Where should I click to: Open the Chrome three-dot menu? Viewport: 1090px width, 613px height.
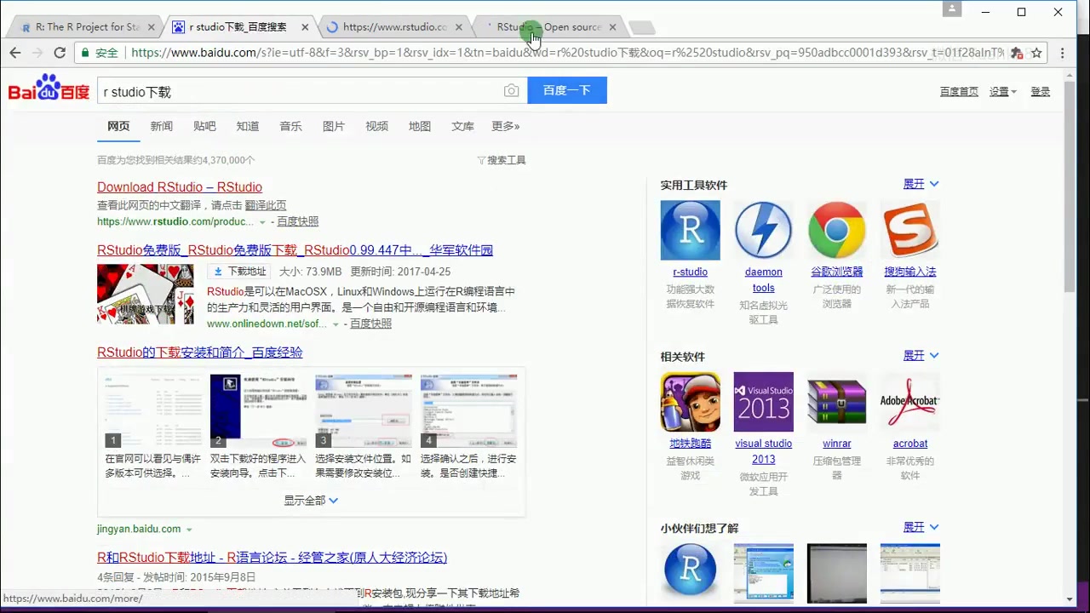tap(1063, 53)
